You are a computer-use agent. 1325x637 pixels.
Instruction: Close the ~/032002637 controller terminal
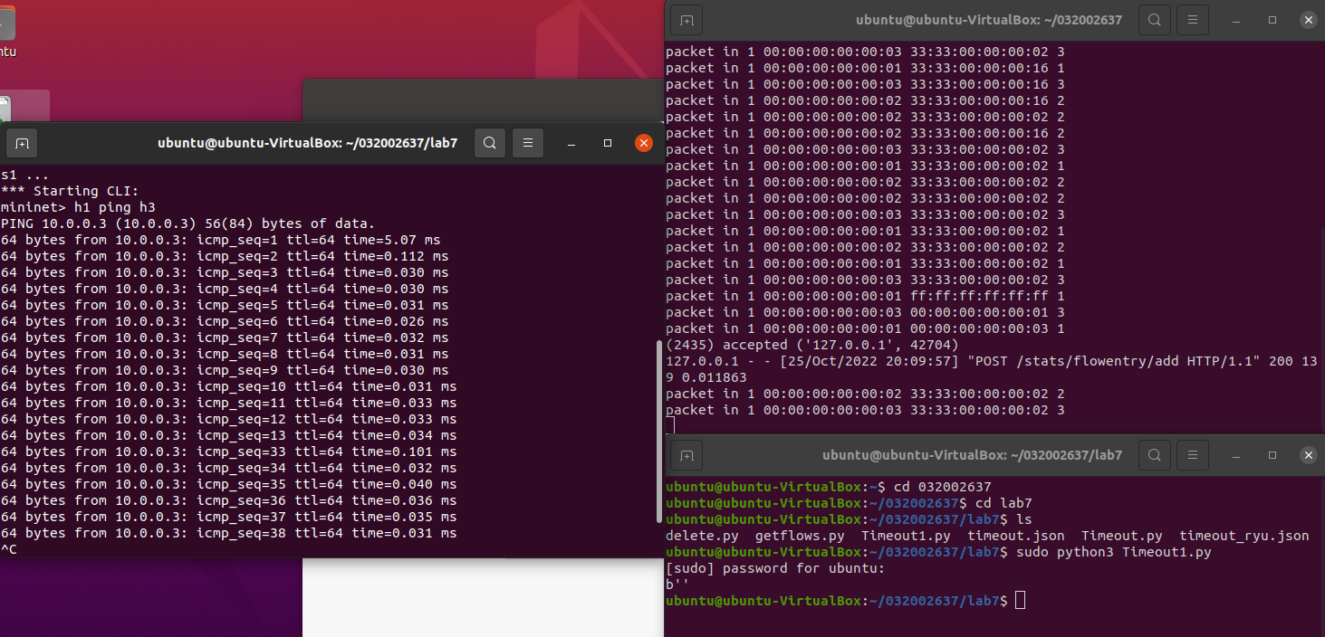[1309, 19]
